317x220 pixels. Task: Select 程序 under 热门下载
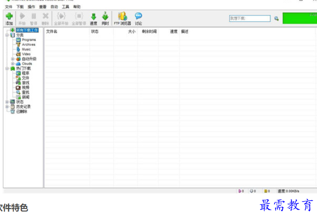23,73
